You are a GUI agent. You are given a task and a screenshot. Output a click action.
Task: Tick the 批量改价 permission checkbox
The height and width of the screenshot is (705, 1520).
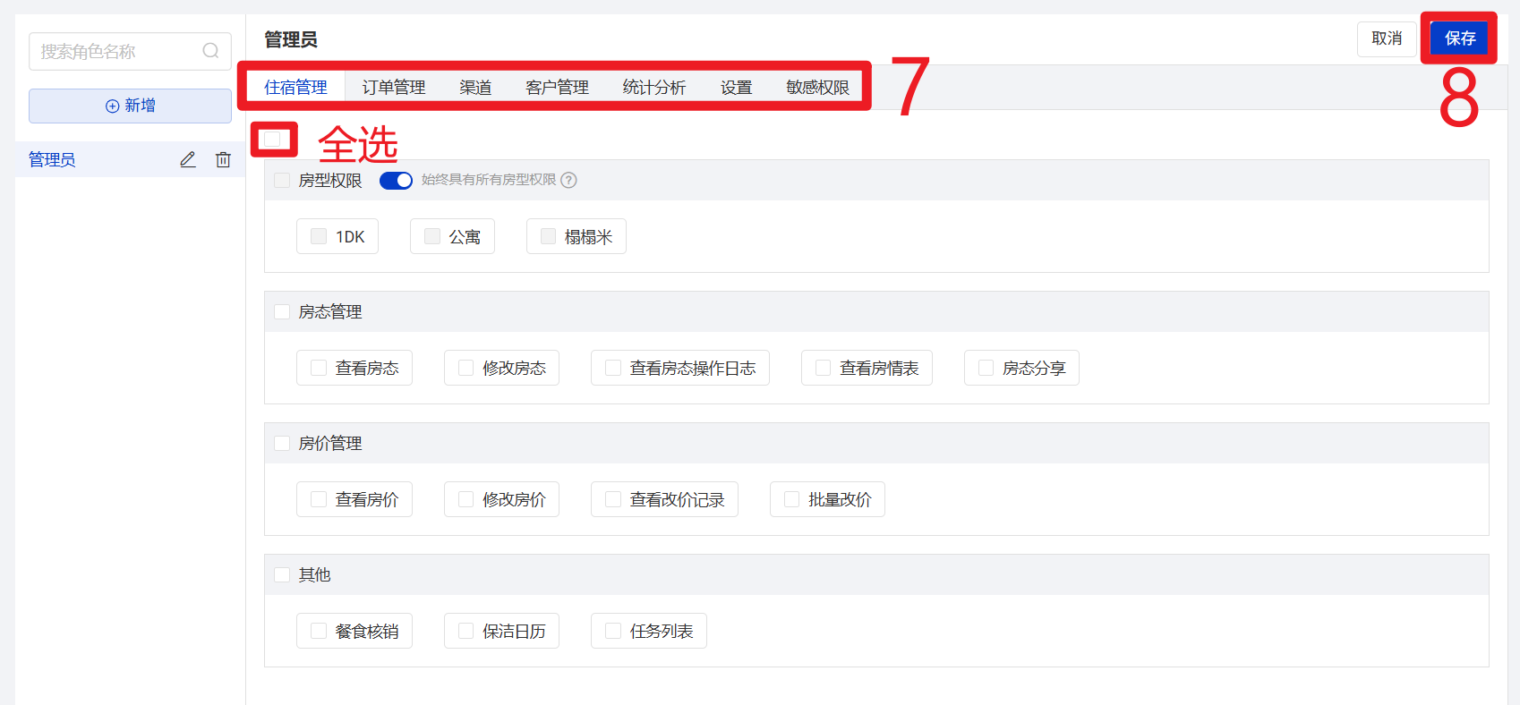(x=792, y=499)
